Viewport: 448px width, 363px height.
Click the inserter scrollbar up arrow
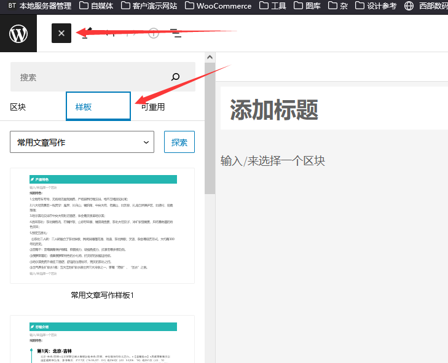point(210,57)
